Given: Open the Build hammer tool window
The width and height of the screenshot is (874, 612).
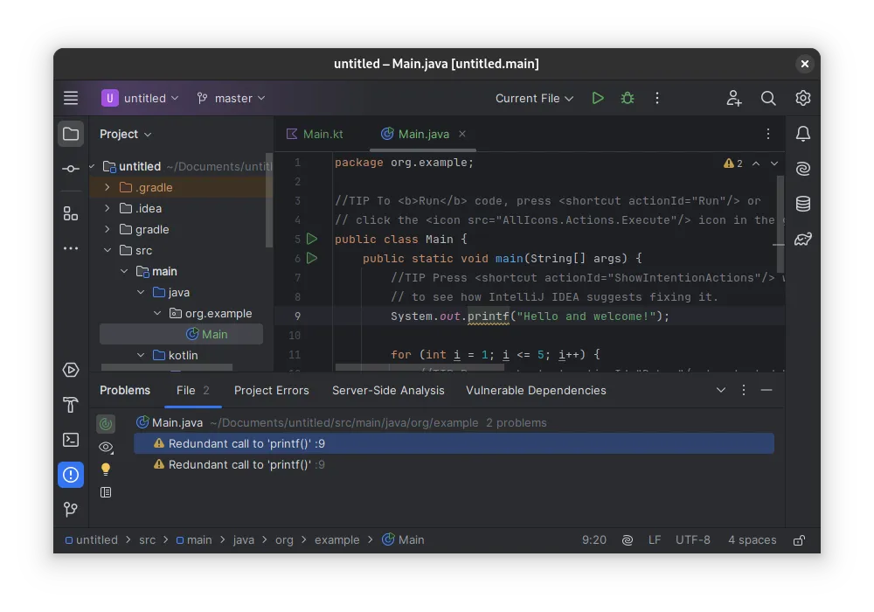Looking at the screenshot, I should point(71,405).
